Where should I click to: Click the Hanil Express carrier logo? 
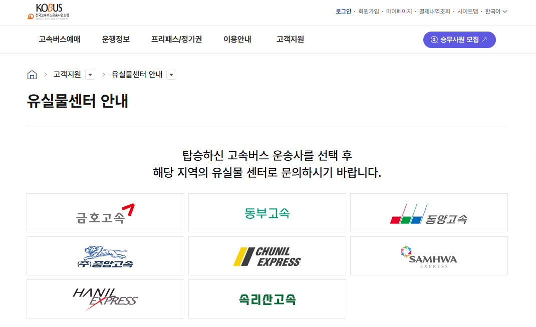105,298
